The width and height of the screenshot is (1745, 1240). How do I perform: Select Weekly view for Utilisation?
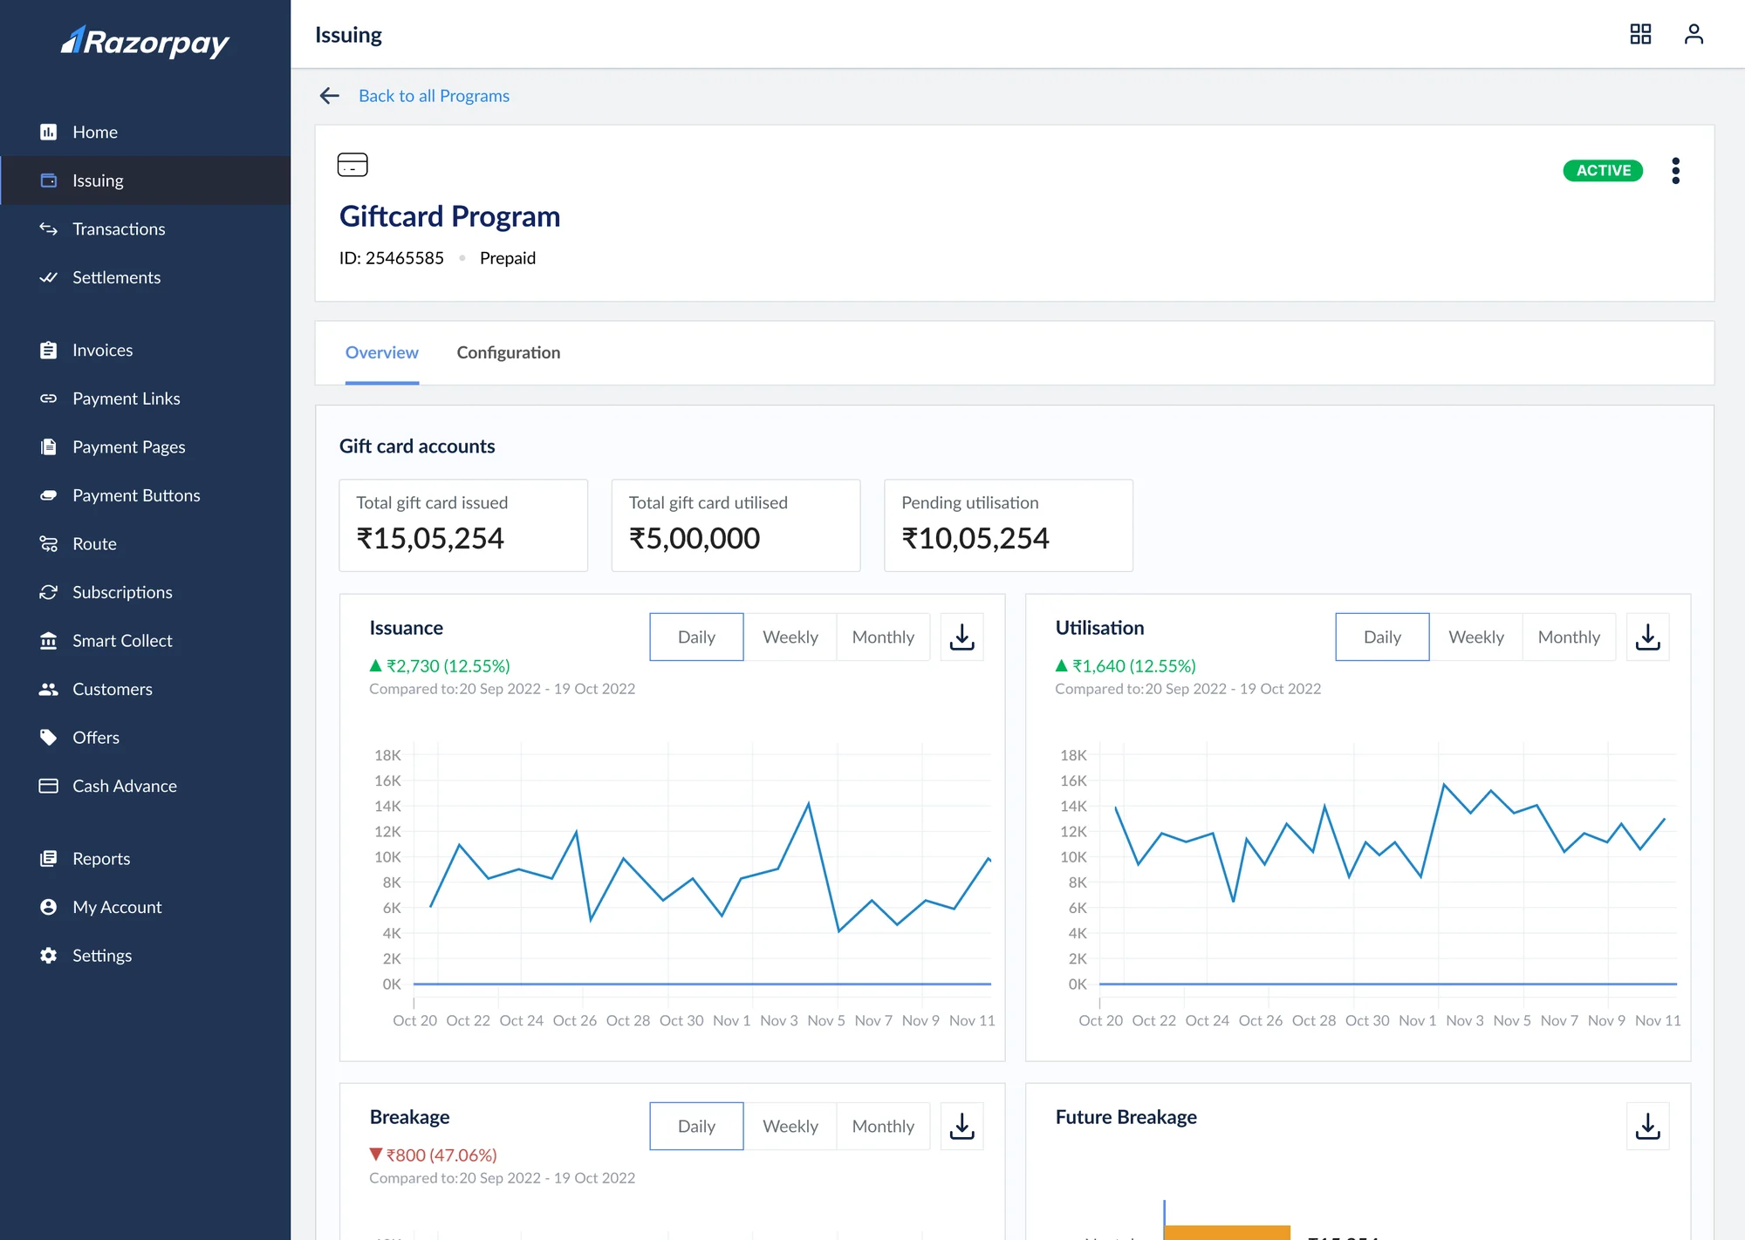pos(1476,637)
